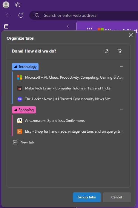Go back with the back arrow

8,15
